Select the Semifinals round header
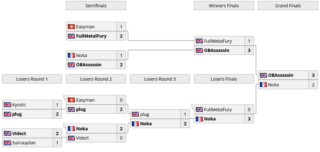 point(96,6)
